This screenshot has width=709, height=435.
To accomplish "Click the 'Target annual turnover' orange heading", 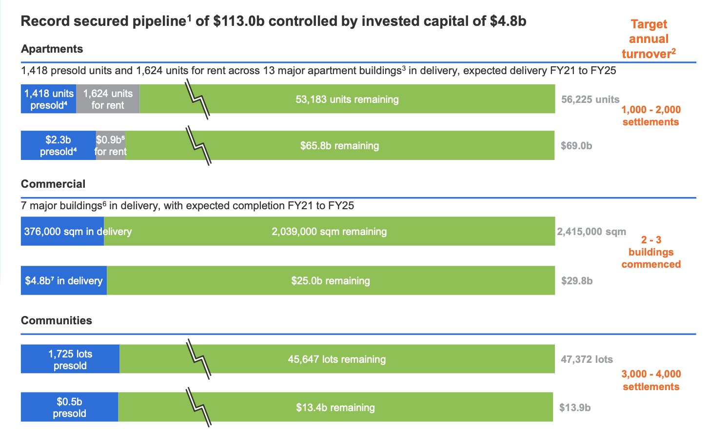I will pos(649,39).
